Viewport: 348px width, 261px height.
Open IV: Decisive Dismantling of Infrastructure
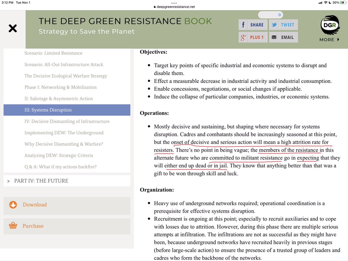[67, 121]
